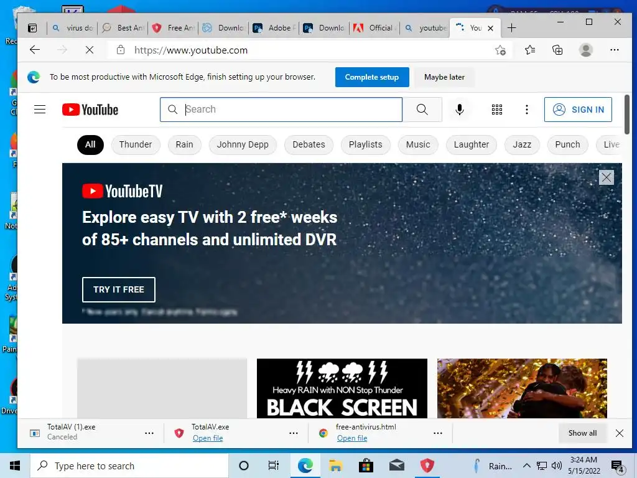Open file link for free-antivirus.html

click(x=352, y=438)
